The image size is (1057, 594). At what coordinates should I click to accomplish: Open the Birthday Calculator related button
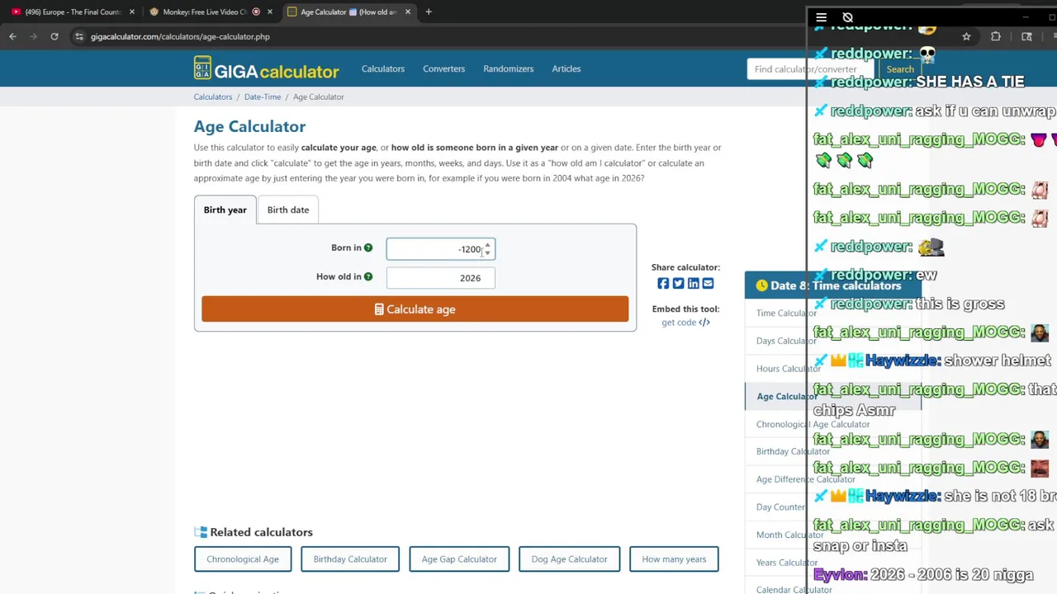(x=350, y=559)
